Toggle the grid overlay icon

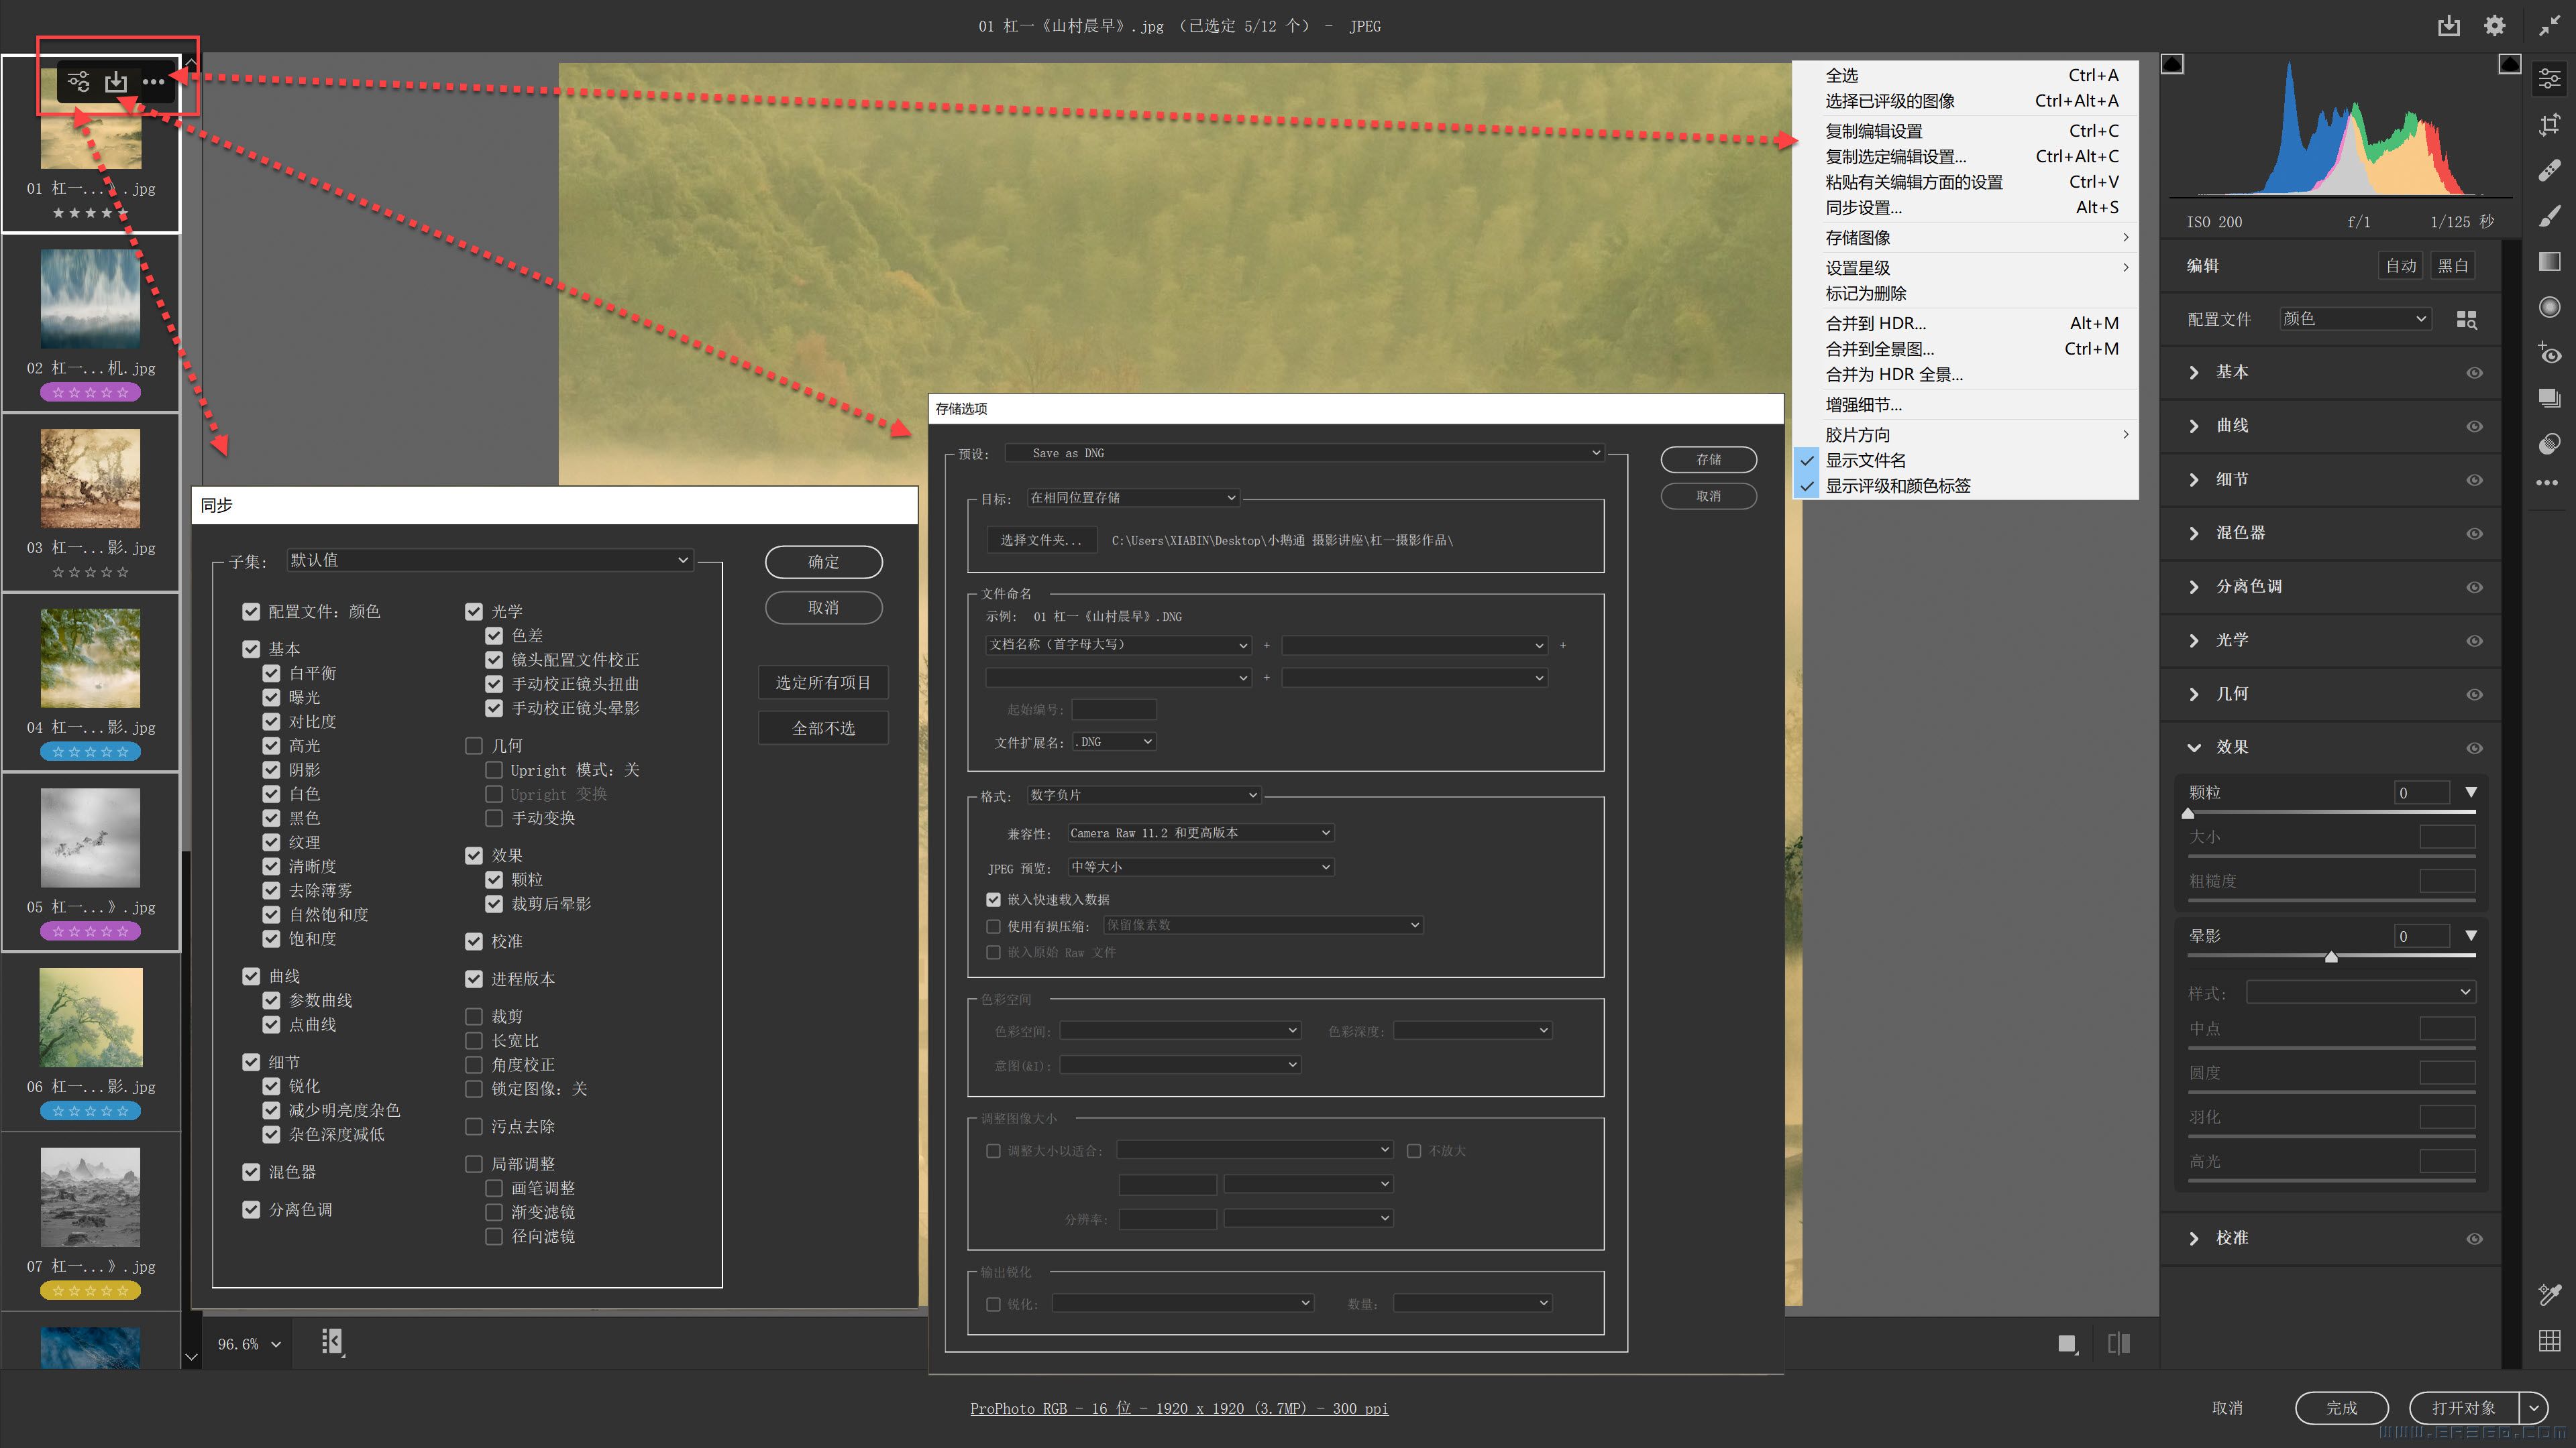point(2549,1341)
